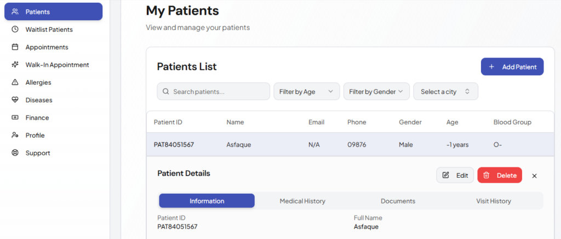Expand the Filter by Gender dropdown
Image resolution: width=561 pixels, height=239 pixels.
(x=376, y=91)
